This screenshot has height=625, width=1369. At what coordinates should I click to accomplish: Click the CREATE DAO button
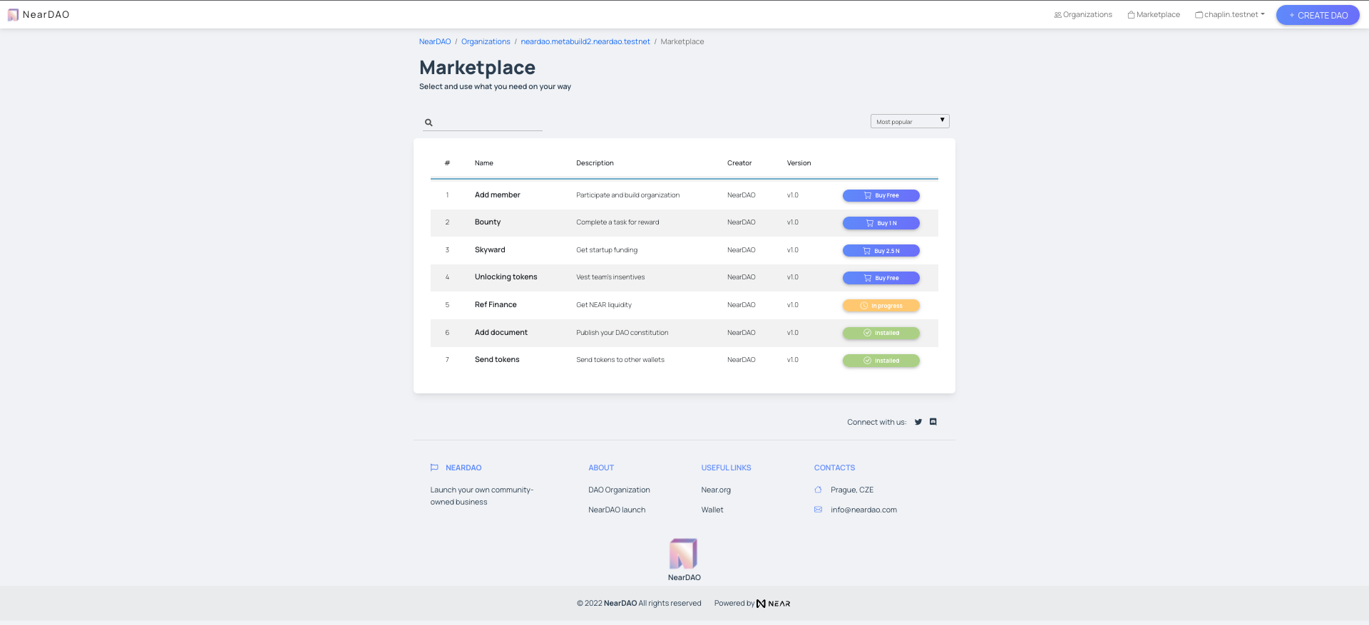tap(1318, 15)
